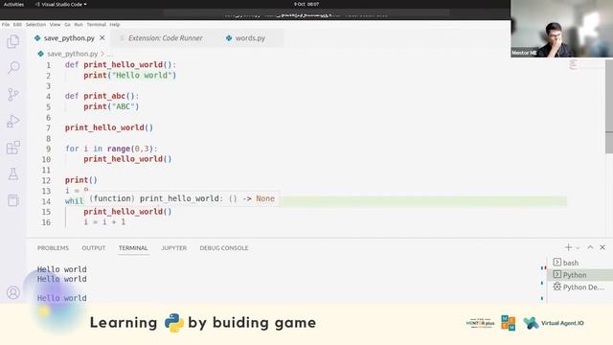Open the Help menu
Screen dimensions: 613x345
click(x=115, y=24)
